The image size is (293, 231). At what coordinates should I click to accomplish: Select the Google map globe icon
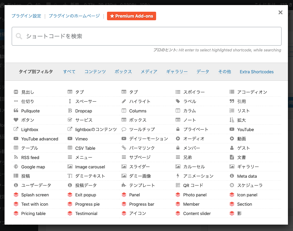[x=16, y=167]
